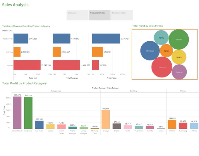The image size is (199, 156).
Task: Click Total Profit by Product Category title
Action: [x=25, y=83]
